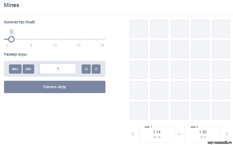Open fourth tile in the bottom row

point(200,111)
